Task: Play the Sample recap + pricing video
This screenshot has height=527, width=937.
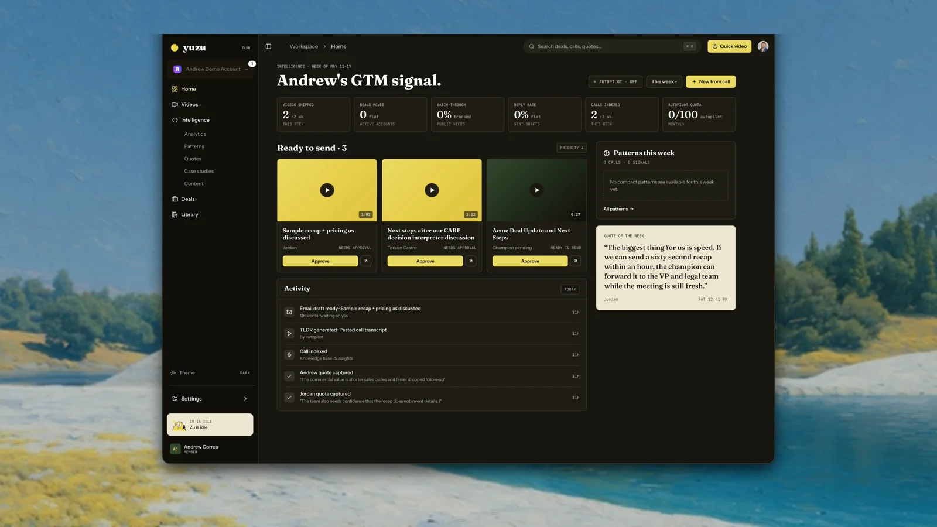Action: 327,190
